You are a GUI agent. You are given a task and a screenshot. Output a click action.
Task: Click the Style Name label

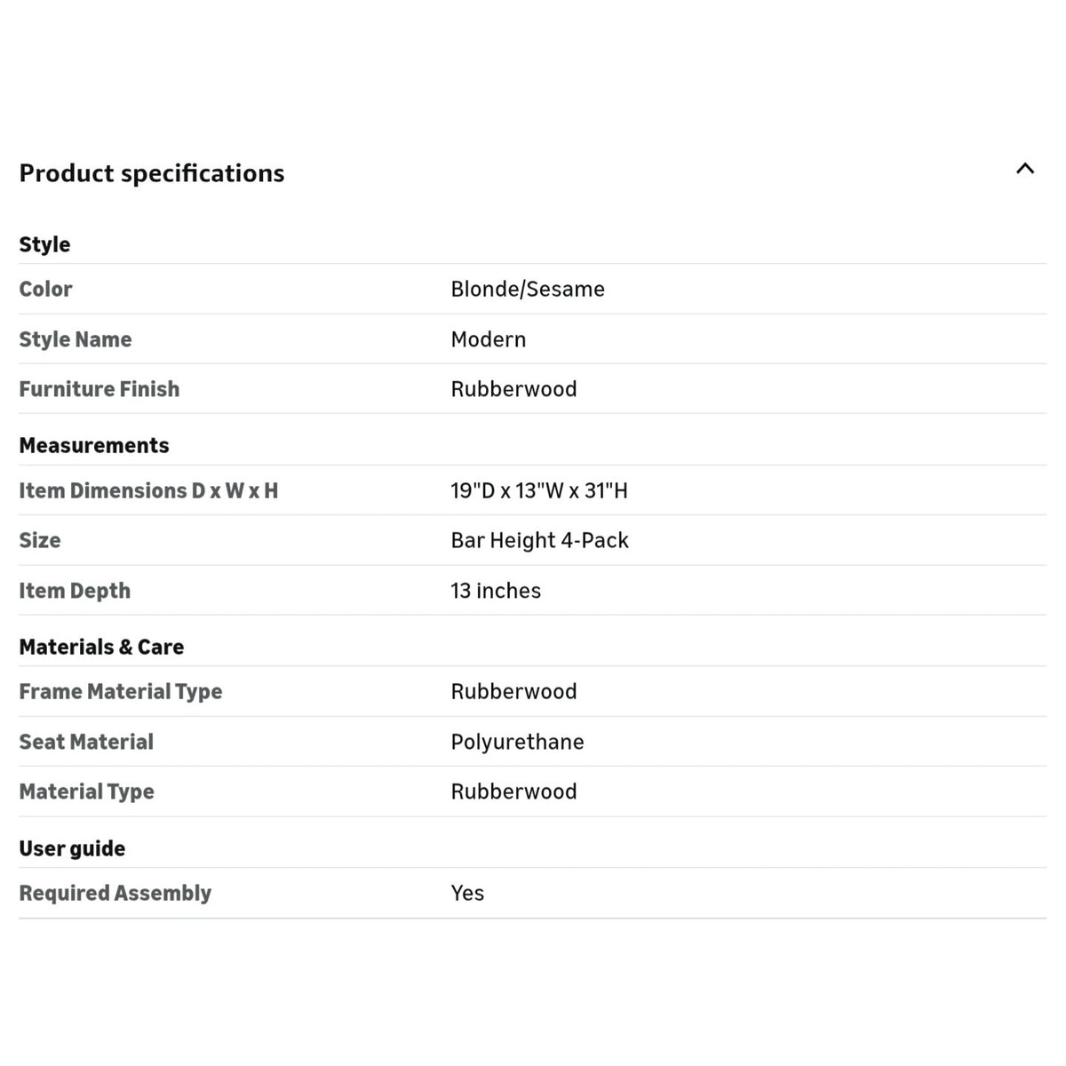[x=76, y=339]
